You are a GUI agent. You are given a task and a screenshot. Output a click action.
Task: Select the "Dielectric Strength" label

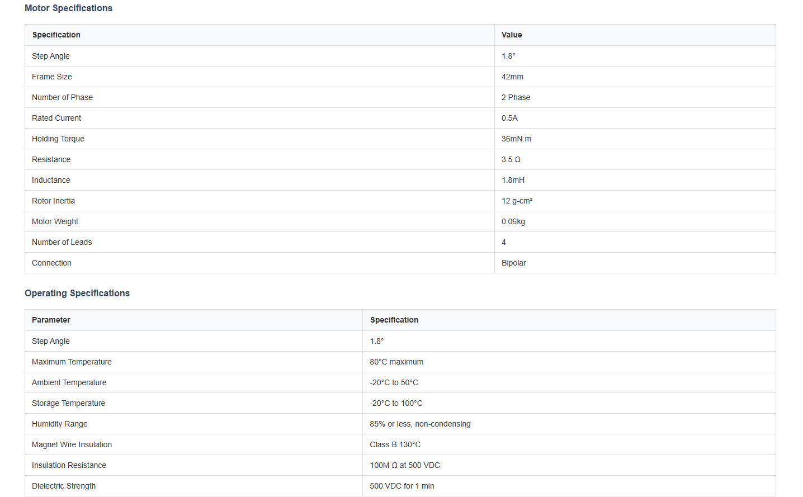[64, 486]
